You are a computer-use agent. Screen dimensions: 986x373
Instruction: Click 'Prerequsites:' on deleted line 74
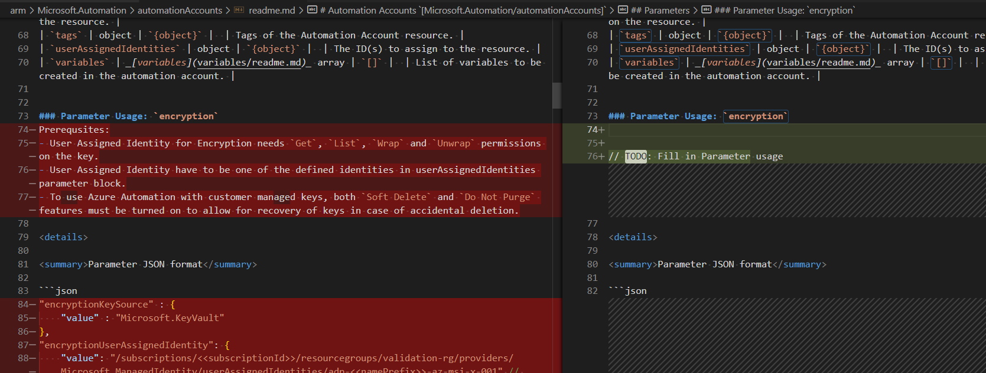point(74,130)
